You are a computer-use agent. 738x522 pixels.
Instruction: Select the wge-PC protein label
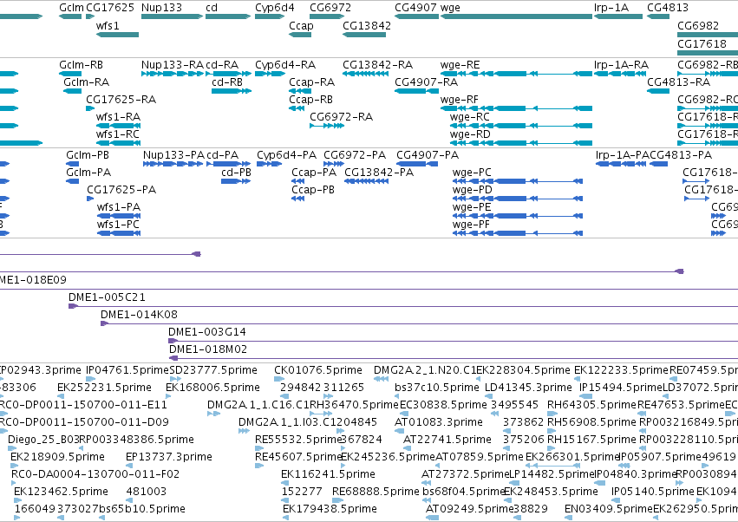(472, 173)
